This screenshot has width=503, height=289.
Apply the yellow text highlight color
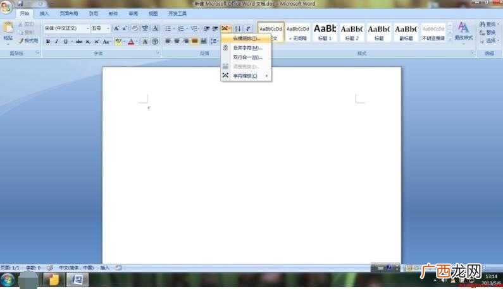pos(118,42)
